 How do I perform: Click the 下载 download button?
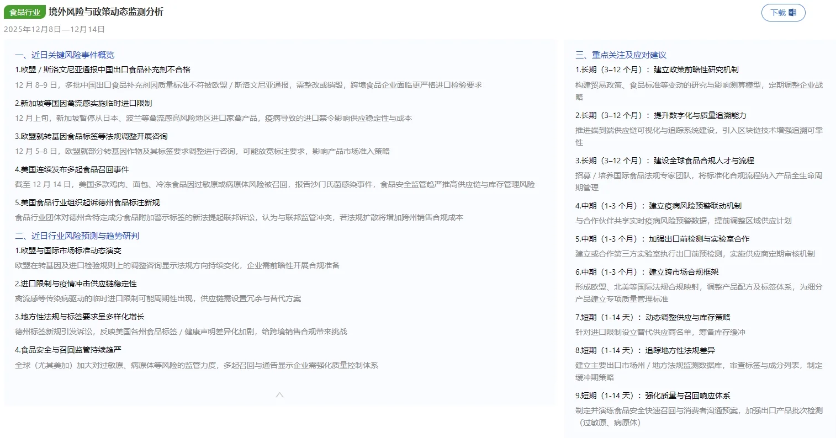click(x=783, y=12)
